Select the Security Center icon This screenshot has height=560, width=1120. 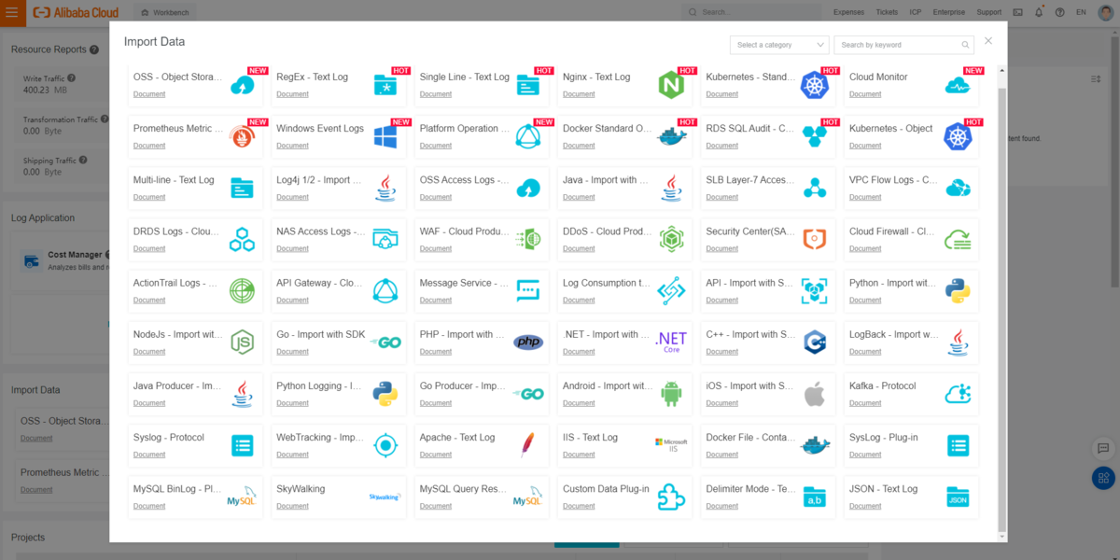coord(815,239)
